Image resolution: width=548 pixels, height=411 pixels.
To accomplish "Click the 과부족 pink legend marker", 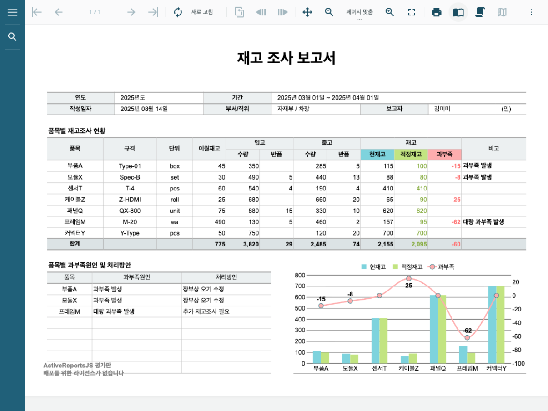I will pyautogui.click(x=432, y=267).
